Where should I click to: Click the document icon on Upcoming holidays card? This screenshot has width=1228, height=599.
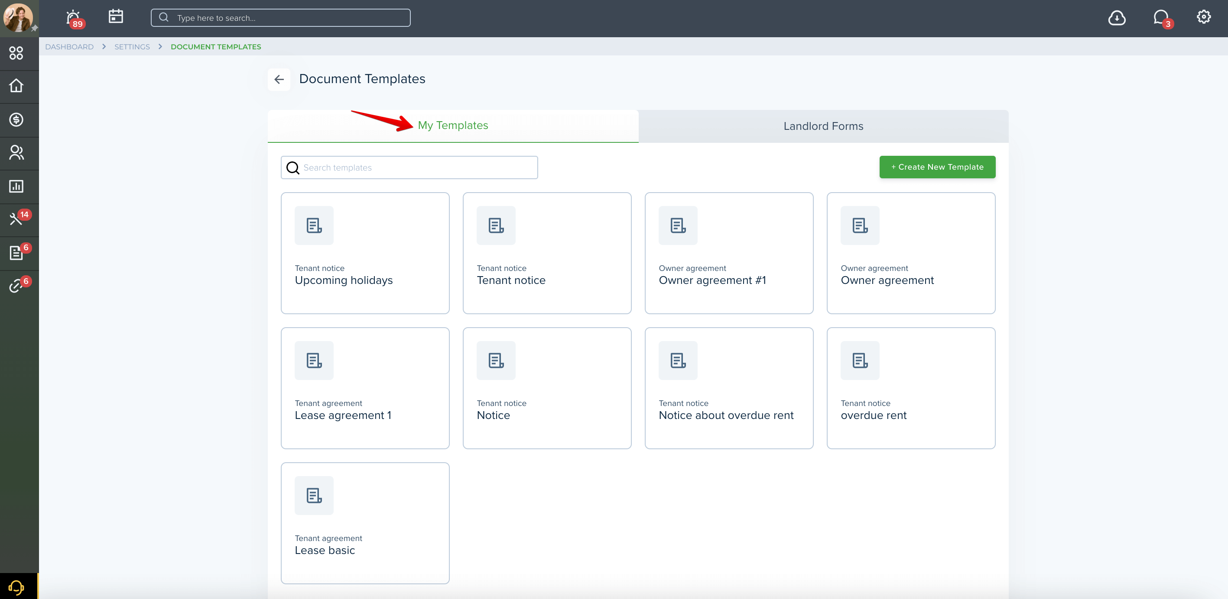tap(314, 225)
